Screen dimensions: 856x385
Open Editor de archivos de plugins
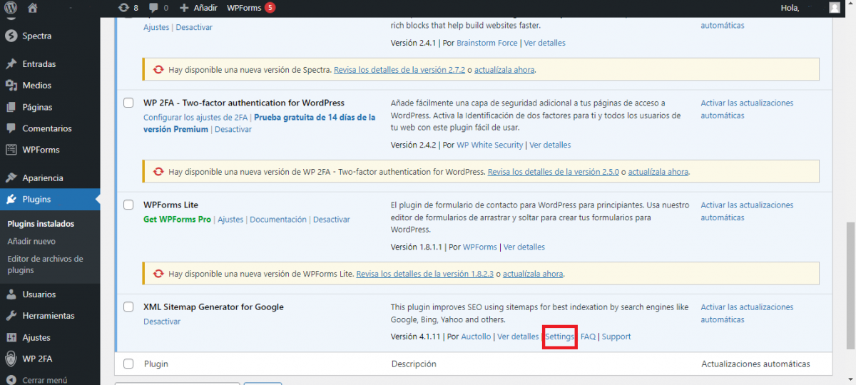(45, 265)
